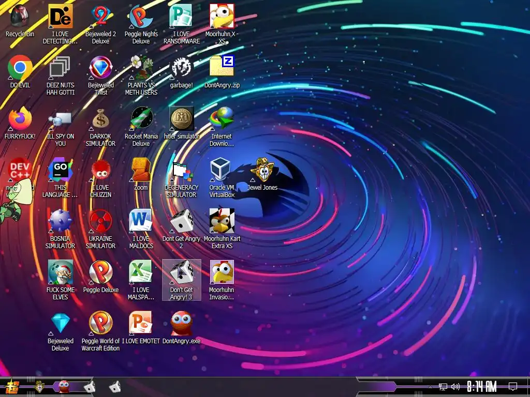Click the 8:14 AM taskbar clock

coord(481,386)
